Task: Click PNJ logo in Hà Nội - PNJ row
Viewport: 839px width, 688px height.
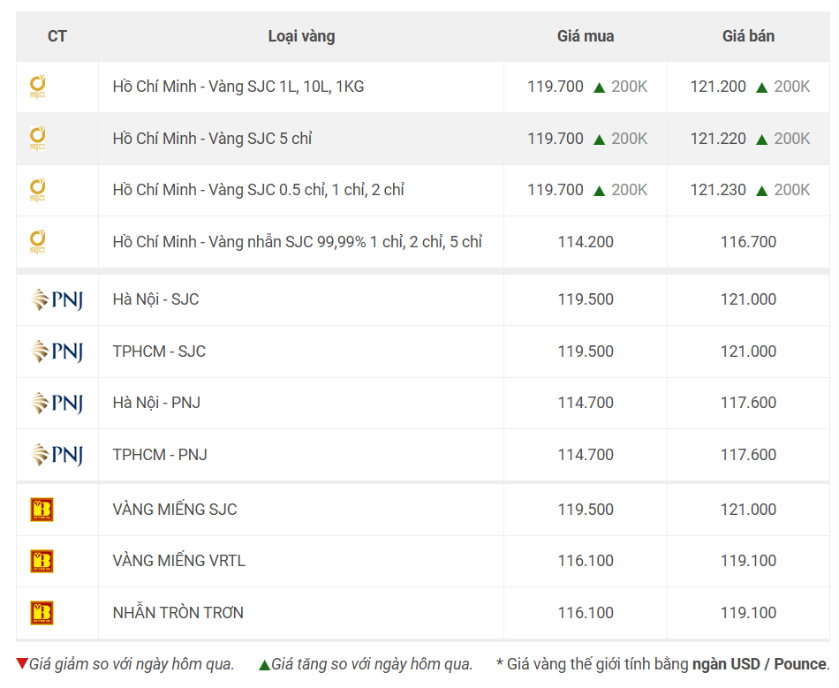Action: point(57,403)
